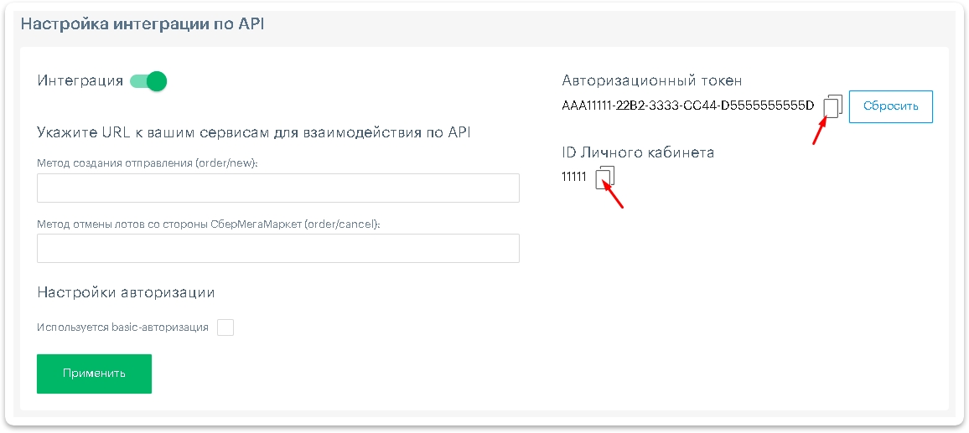Copy the ID Личного кабинета value icon
This screenshot has width=969, height=433.
pos(605,177)
